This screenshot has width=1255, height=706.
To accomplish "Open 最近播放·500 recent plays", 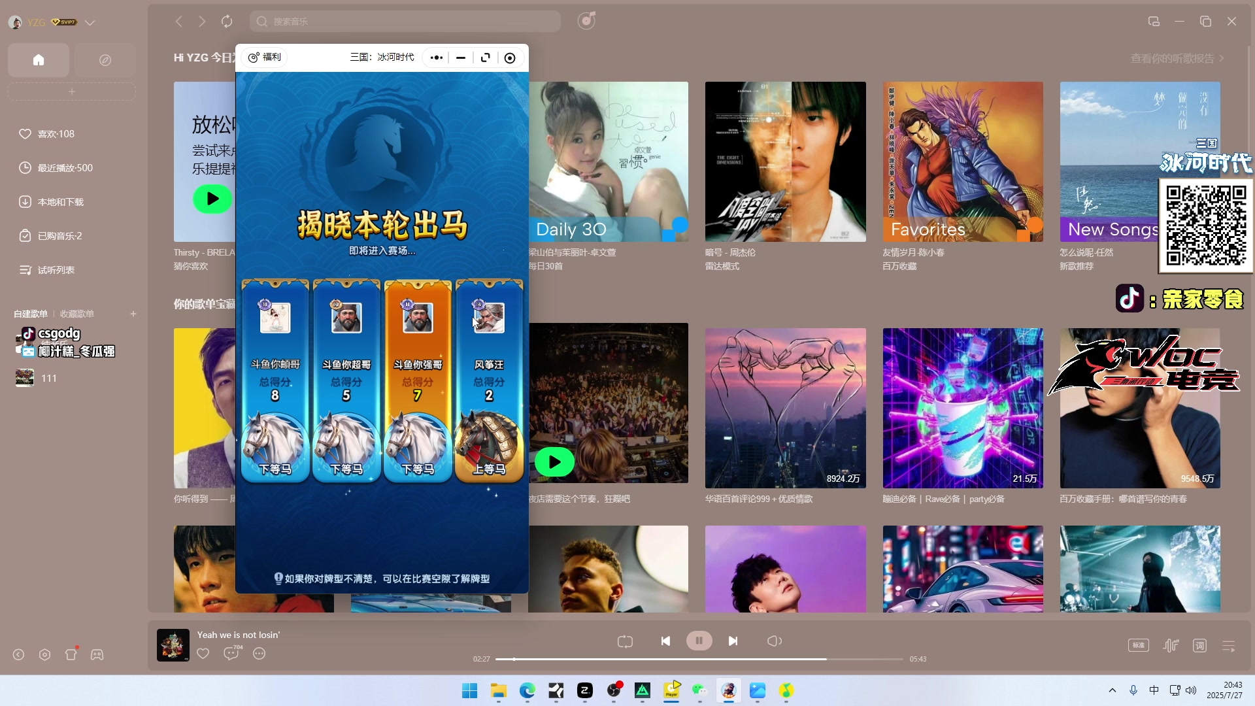I will tap(56, 168).
